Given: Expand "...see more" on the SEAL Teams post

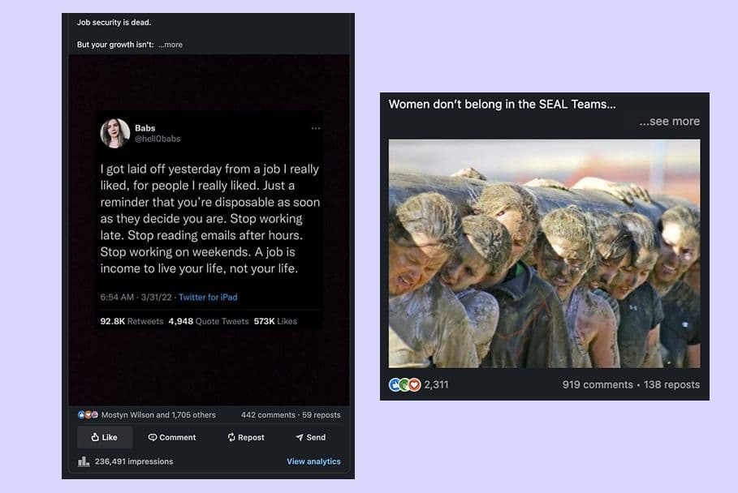Looking at the screenshot, I should point(669,122).
